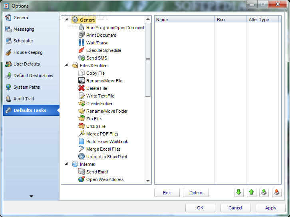Click the Apply button
The width and height of the screenshot is (290, 217).
point(270,208)
